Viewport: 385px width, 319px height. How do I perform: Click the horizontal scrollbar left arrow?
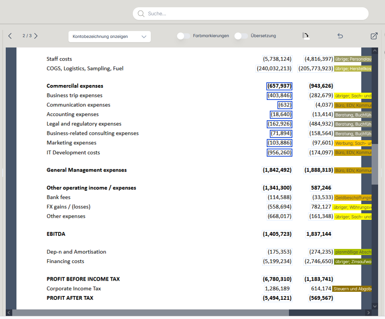point(9,313)
